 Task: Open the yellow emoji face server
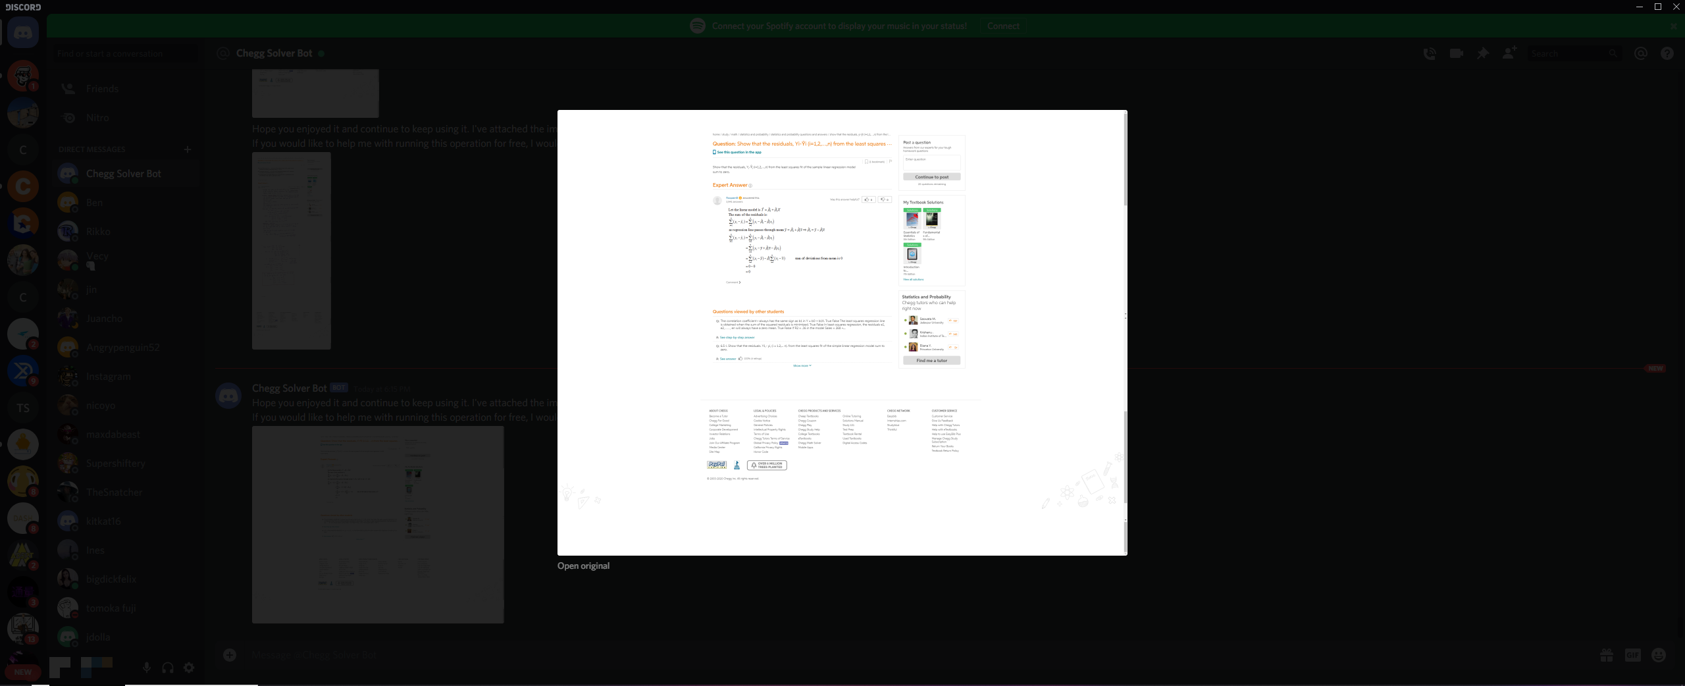(23, 481)
